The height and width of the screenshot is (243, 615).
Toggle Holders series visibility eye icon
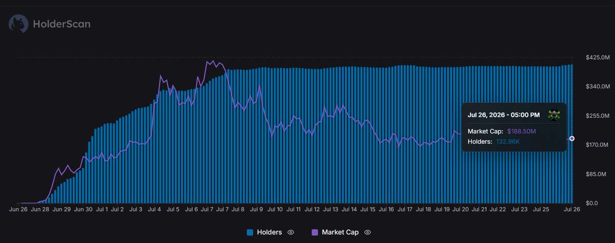point(291,232)
